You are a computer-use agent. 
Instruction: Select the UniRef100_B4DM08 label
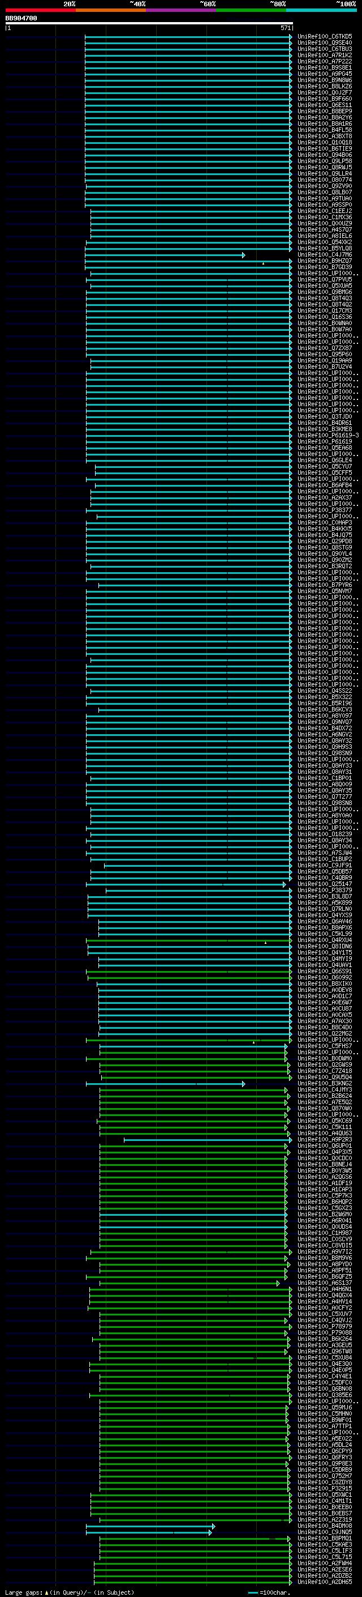point(325,1526)
